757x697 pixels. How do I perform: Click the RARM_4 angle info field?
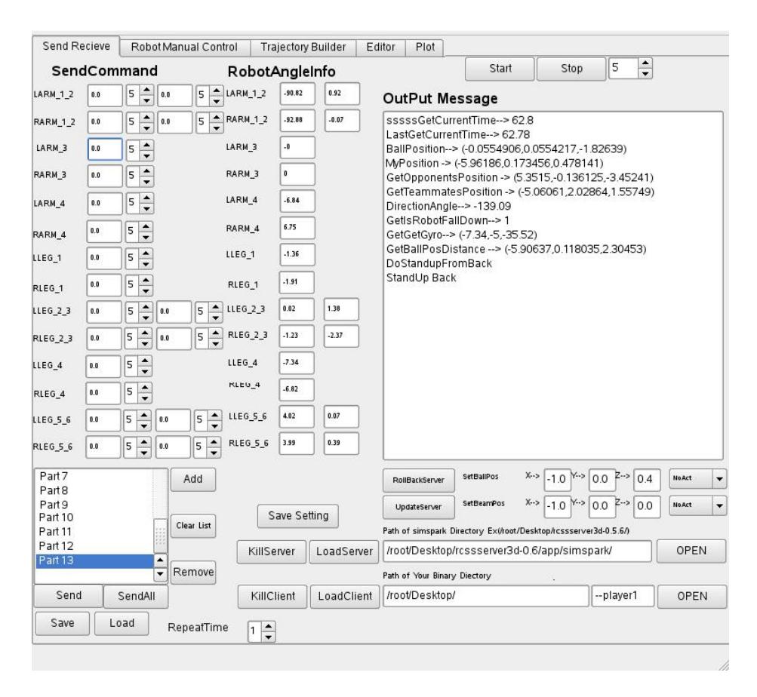click(297, 228)
